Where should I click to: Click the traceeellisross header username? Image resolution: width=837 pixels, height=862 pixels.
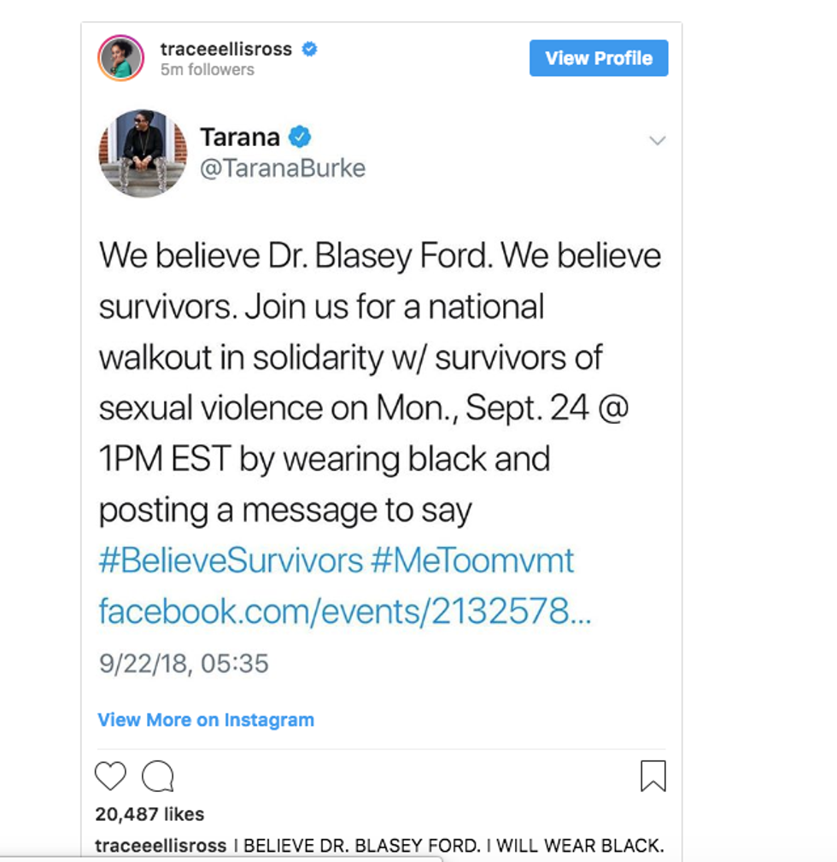tap(225, 50)
